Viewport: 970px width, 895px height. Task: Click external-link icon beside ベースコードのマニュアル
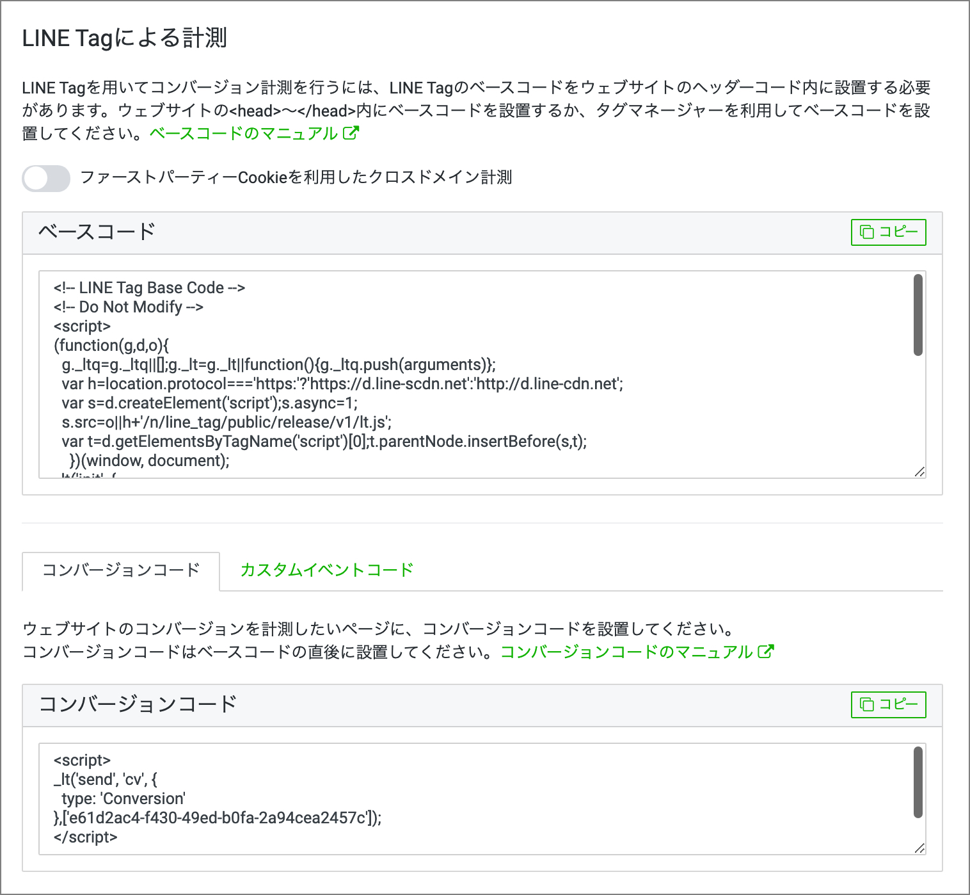pyautogui.click(x=351, y=133)
